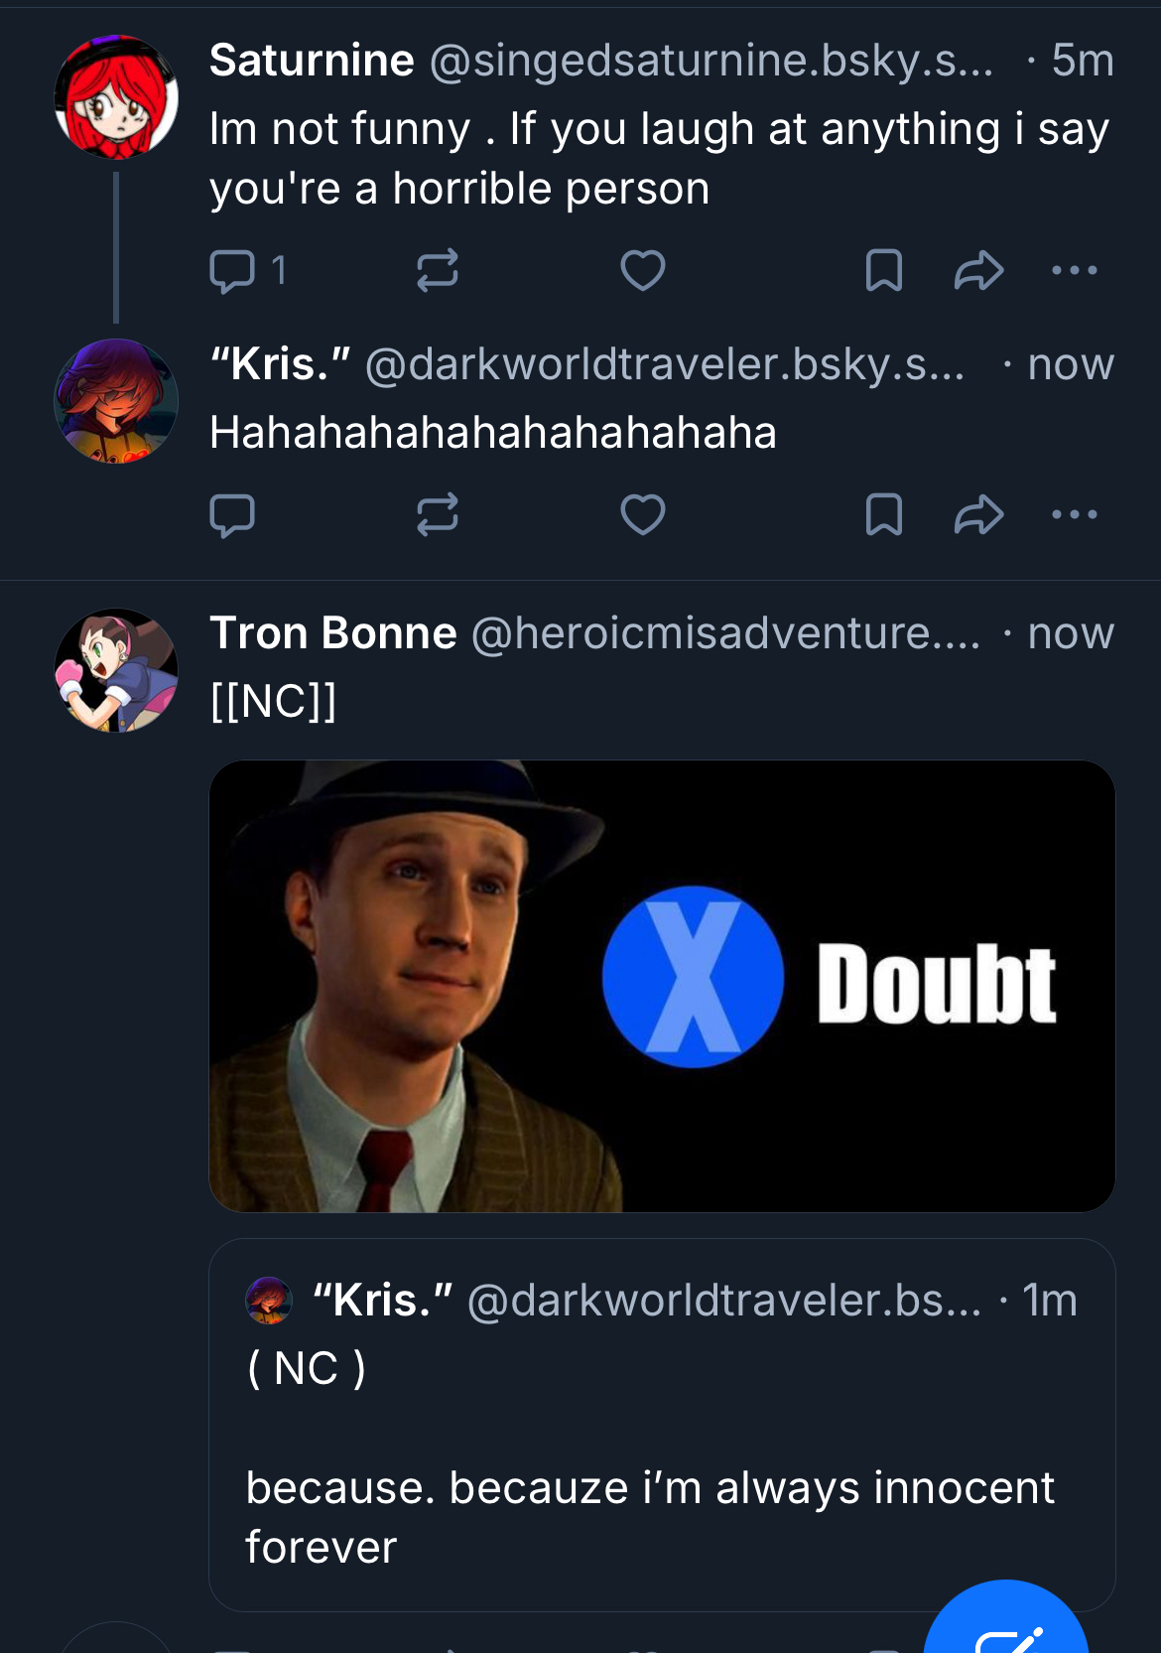Open Saturnine's profile avatar
Viewport: 1161px width, 1653px height.
click(x=116, y=97)
